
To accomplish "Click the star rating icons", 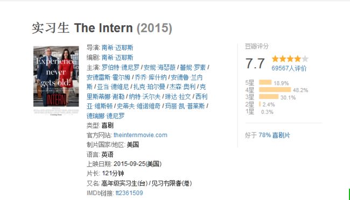I will tap(290, 59).
